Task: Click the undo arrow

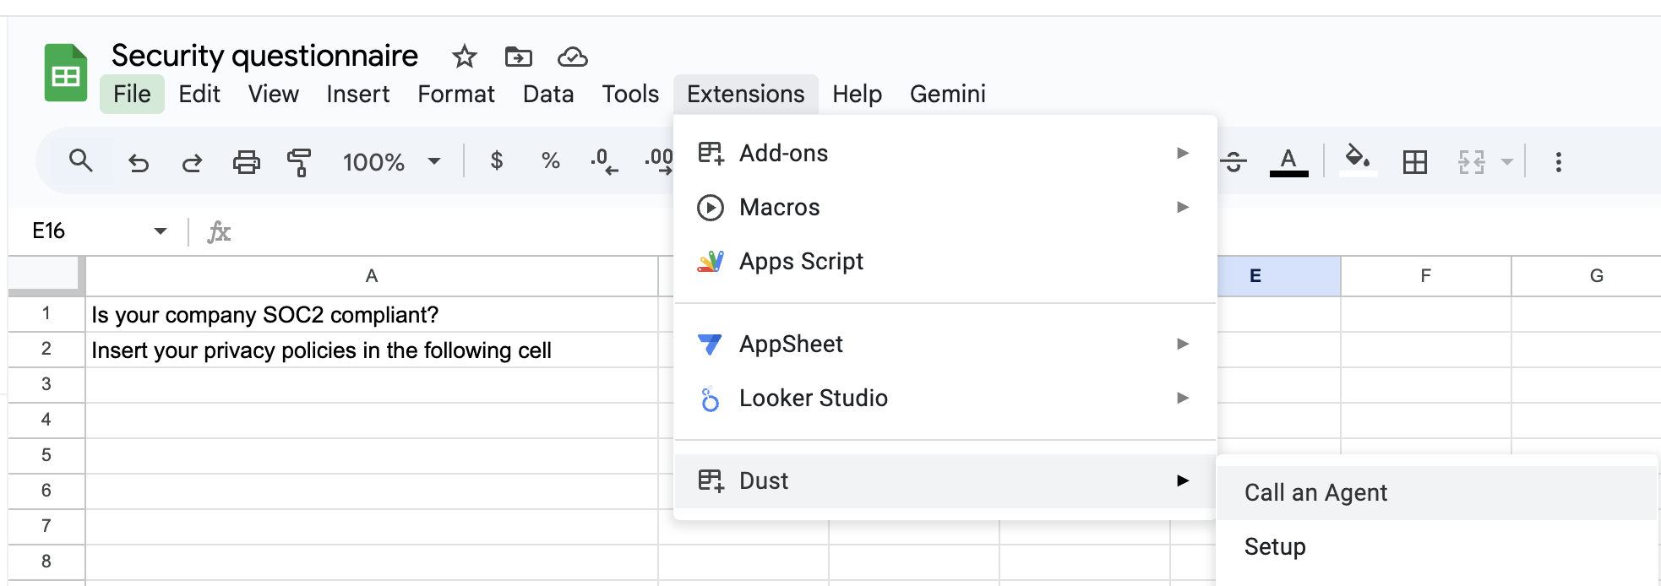Action: (x=139, y=161)
